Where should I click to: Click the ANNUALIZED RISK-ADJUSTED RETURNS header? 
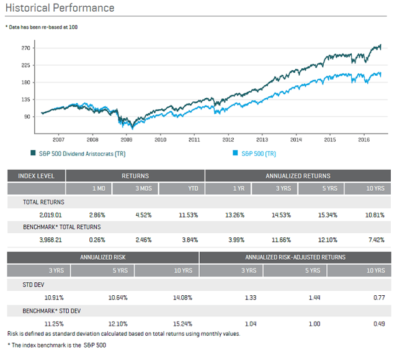click(x=295, y=257)
